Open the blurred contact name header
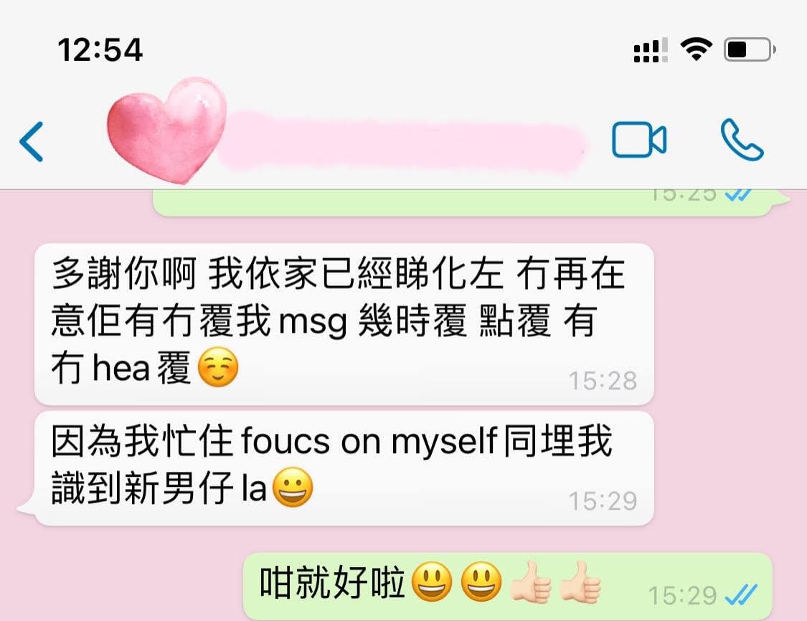This screenshot has height=621, width=807. (x=402, y=141)
